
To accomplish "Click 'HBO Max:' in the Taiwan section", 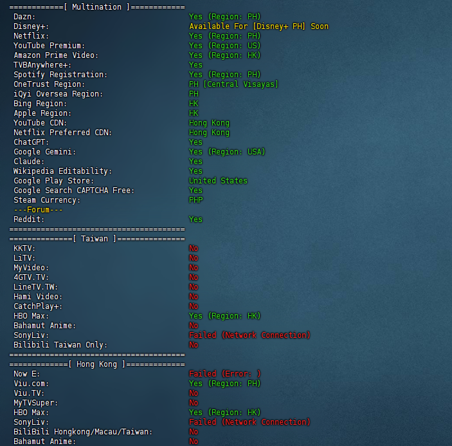I will [31, 316].
